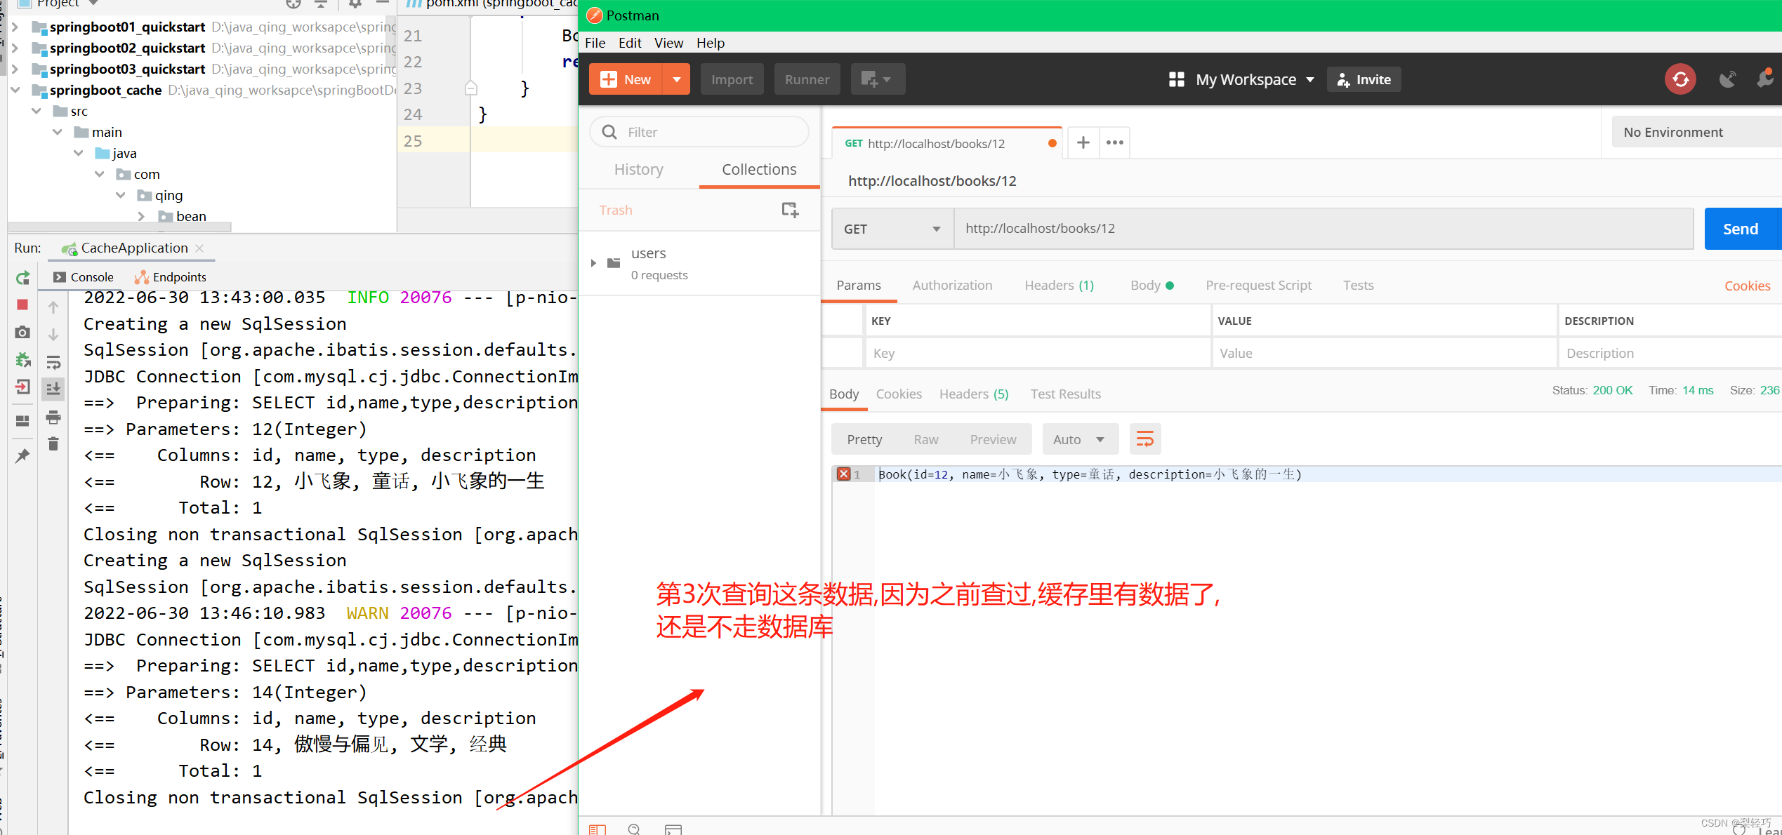Open the GET method dropdown

[890, 228]
